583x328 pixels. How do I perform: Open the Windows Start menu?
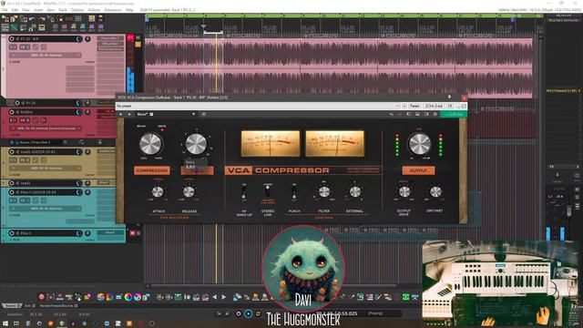[x=5, y=323]
